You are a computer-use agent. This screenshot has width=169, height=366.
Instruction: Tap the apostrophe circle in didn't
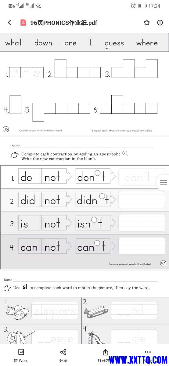[102, 196]
